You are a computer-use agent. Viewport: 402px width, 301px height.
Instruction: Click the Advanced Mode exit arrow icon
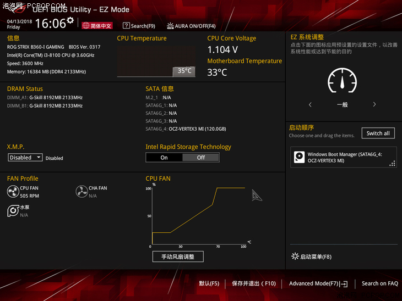pyautogui.click(x=344, y=284)
